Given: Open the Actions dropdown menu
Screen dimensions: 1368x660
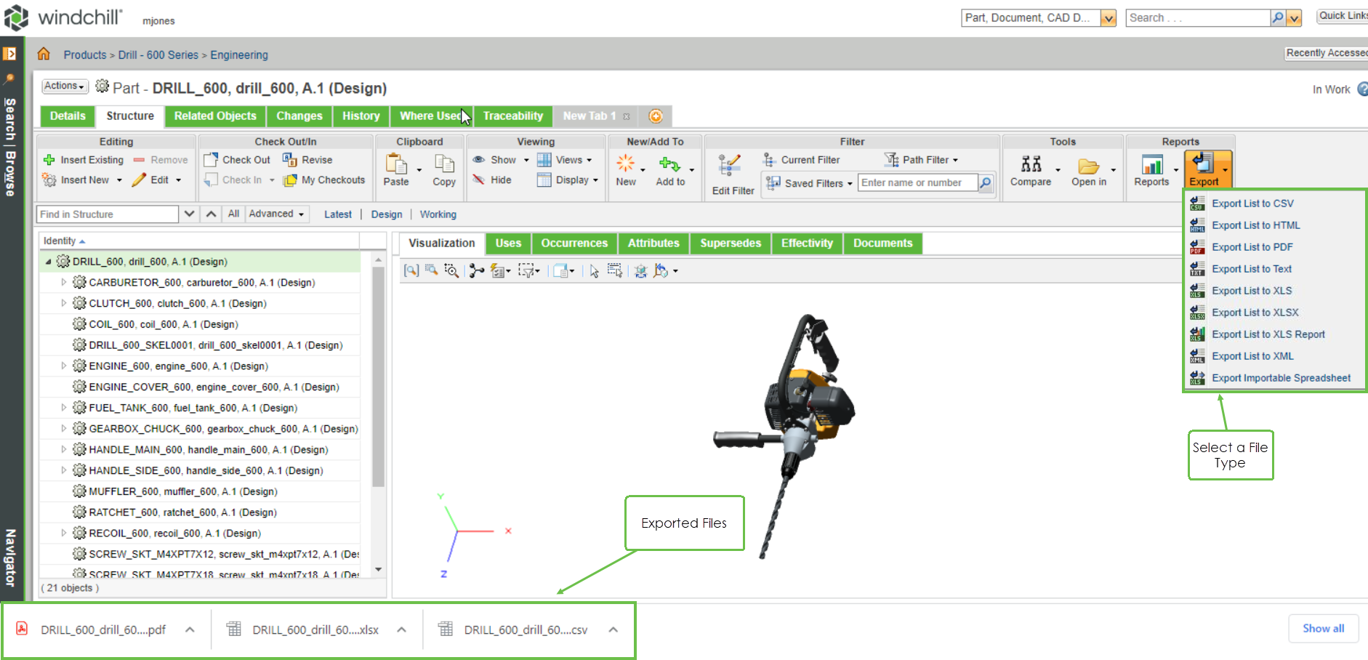Looking at the screenshot, I should [x=65, y=86].
